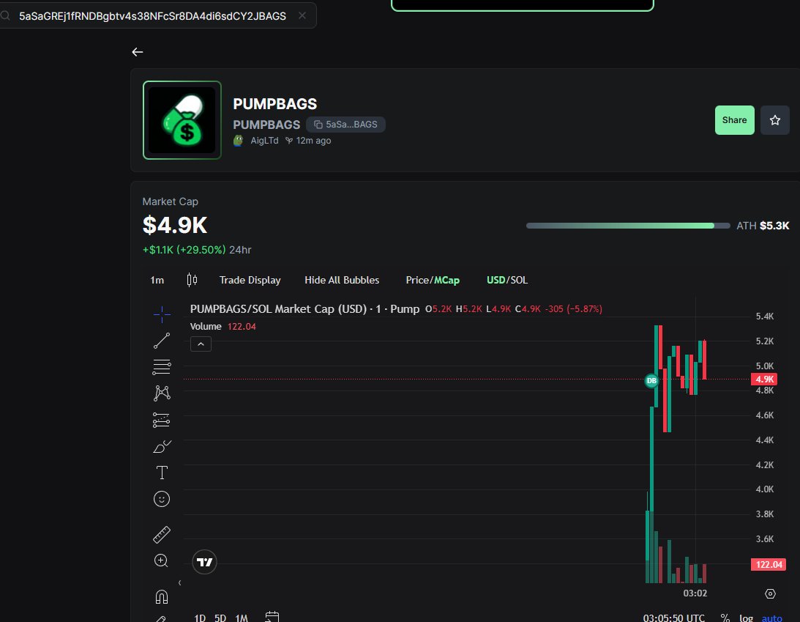The width and height of the screenshot is (800, 622).
Task: Set chart range to 5D
Action: pyautogui.click(x=220, y=618)
